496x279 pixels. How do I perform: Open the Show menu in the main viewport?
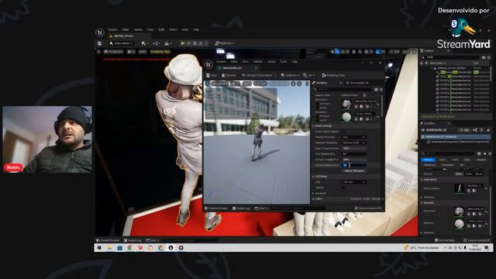(x=143, y=52)
